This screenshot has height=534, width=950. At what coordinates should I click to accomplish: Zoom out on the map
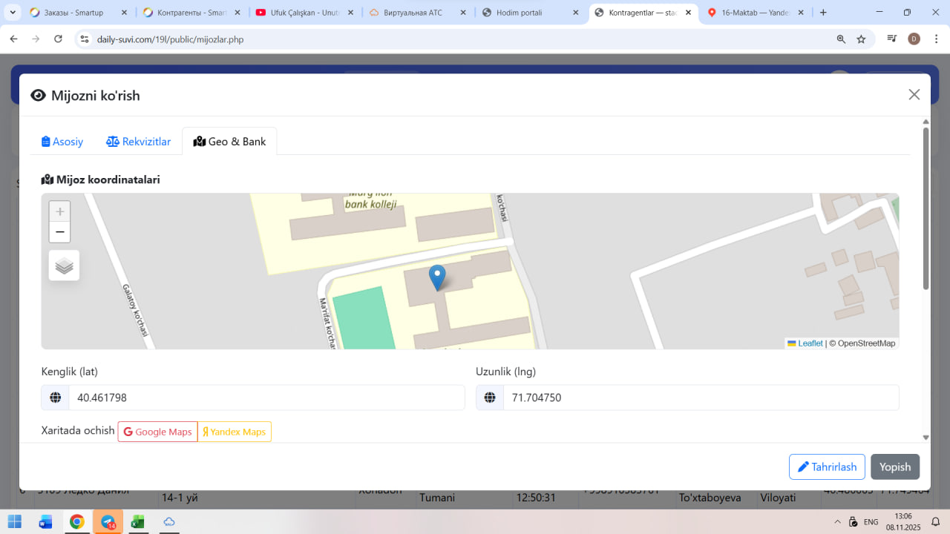pos(60,232)
